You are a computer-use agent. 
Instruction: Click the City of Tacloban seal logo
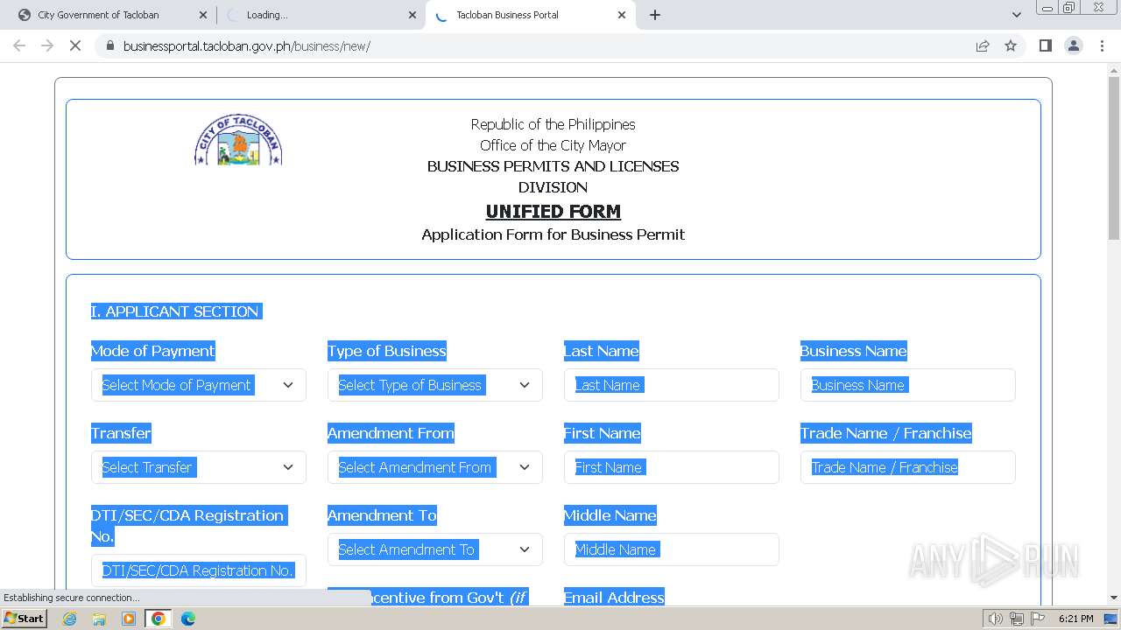pyautogui.click(x=238, y=140)
